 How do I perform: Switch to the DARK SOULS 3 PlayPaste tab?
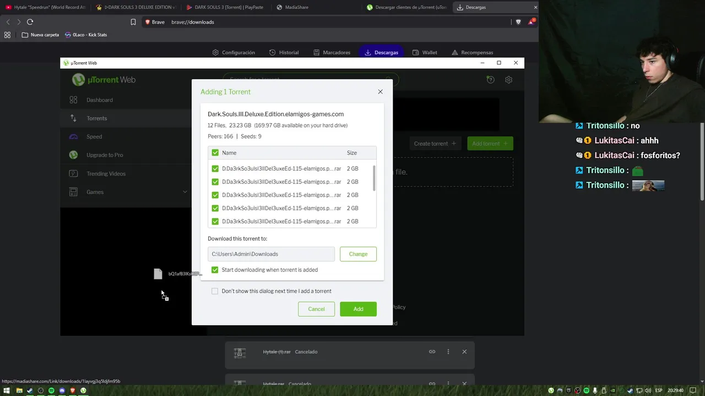coord(226,7)
